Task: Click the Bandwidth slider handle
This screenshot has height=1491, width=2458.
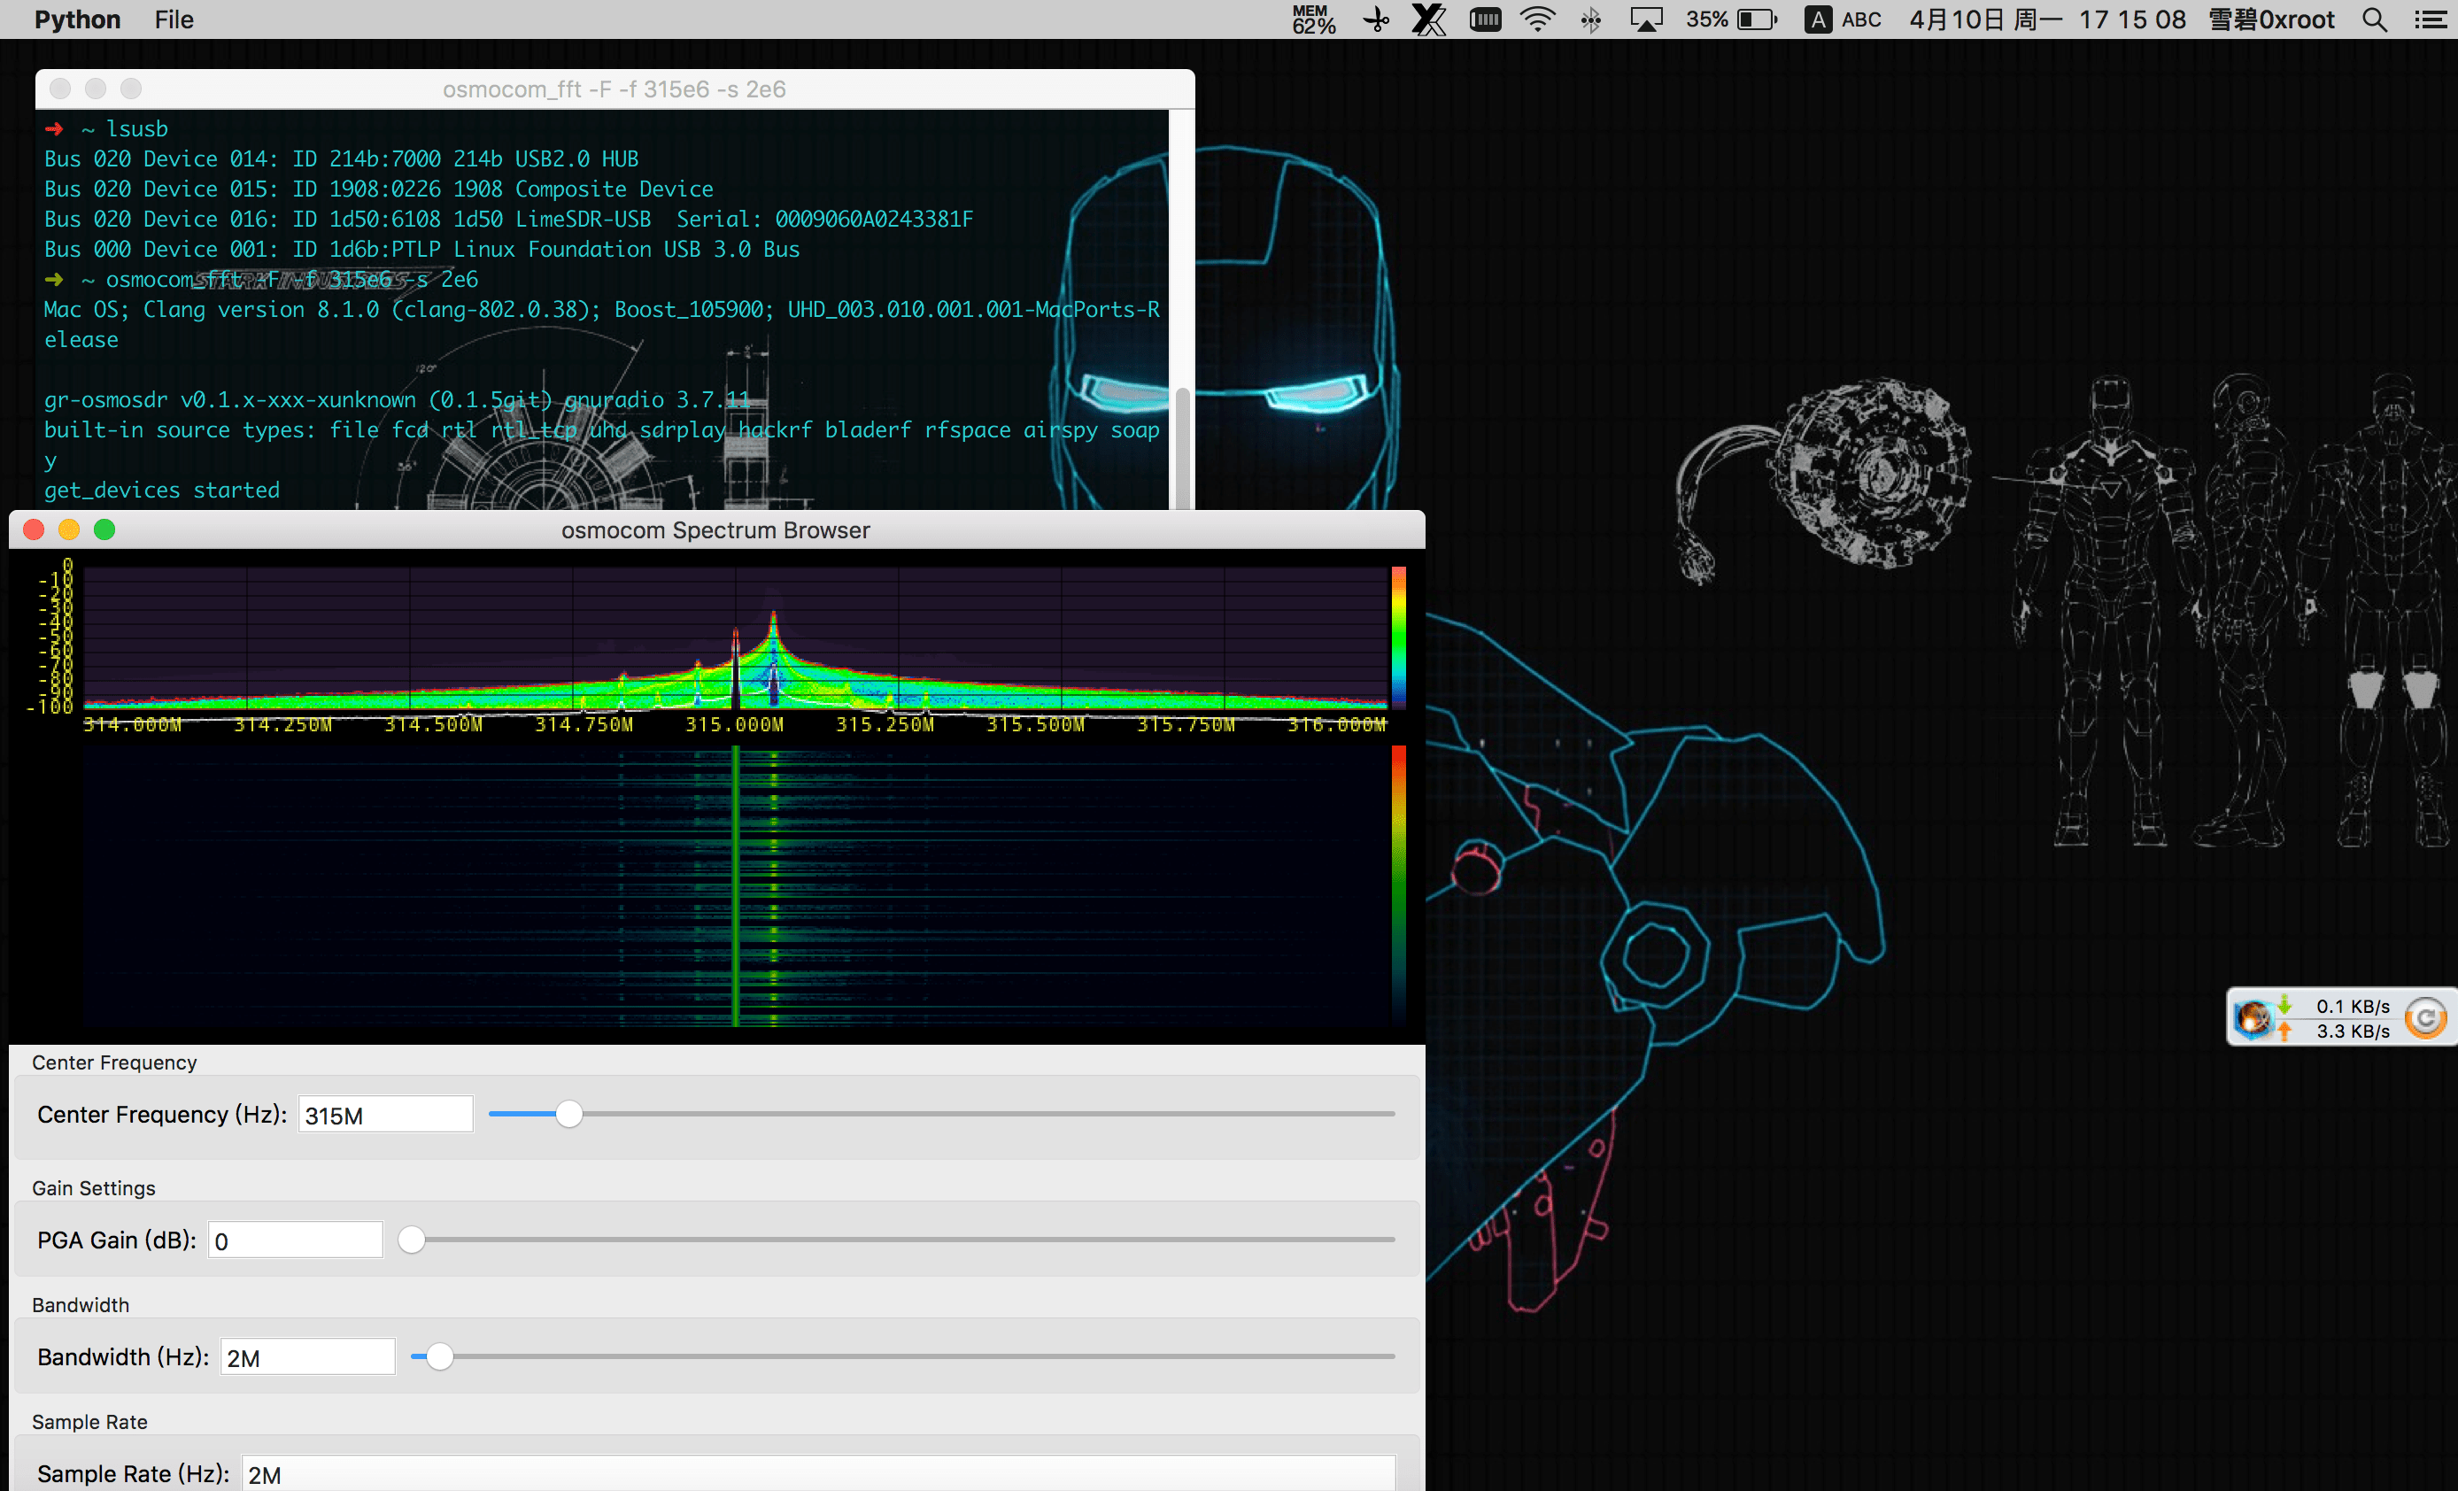Action: (x=440, y=1356)
